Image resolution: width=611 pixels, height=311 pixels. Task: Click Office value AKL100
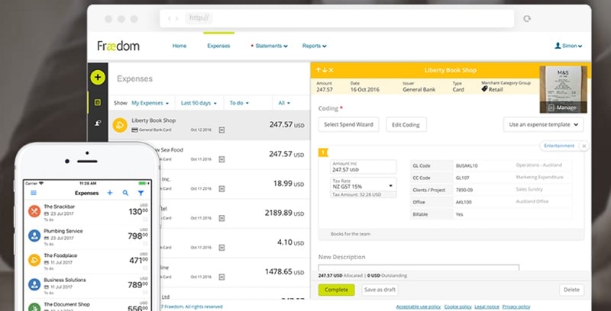pyautogui.click(x=464, y=202)
